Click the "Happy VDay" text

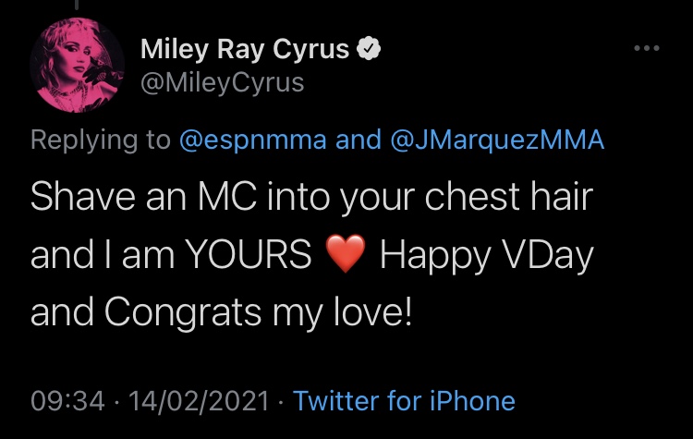(487, 255)
